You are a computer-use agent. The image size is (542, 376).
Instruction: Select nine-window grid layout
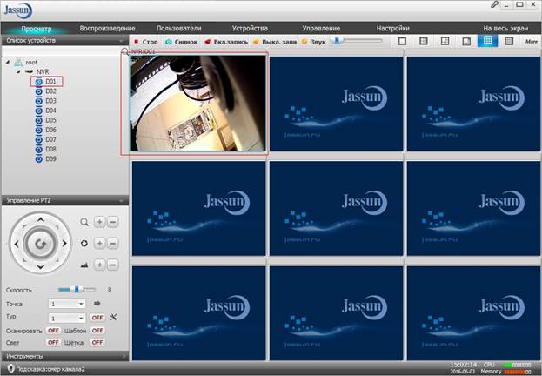pyautogui.click(x=488, y=41)
